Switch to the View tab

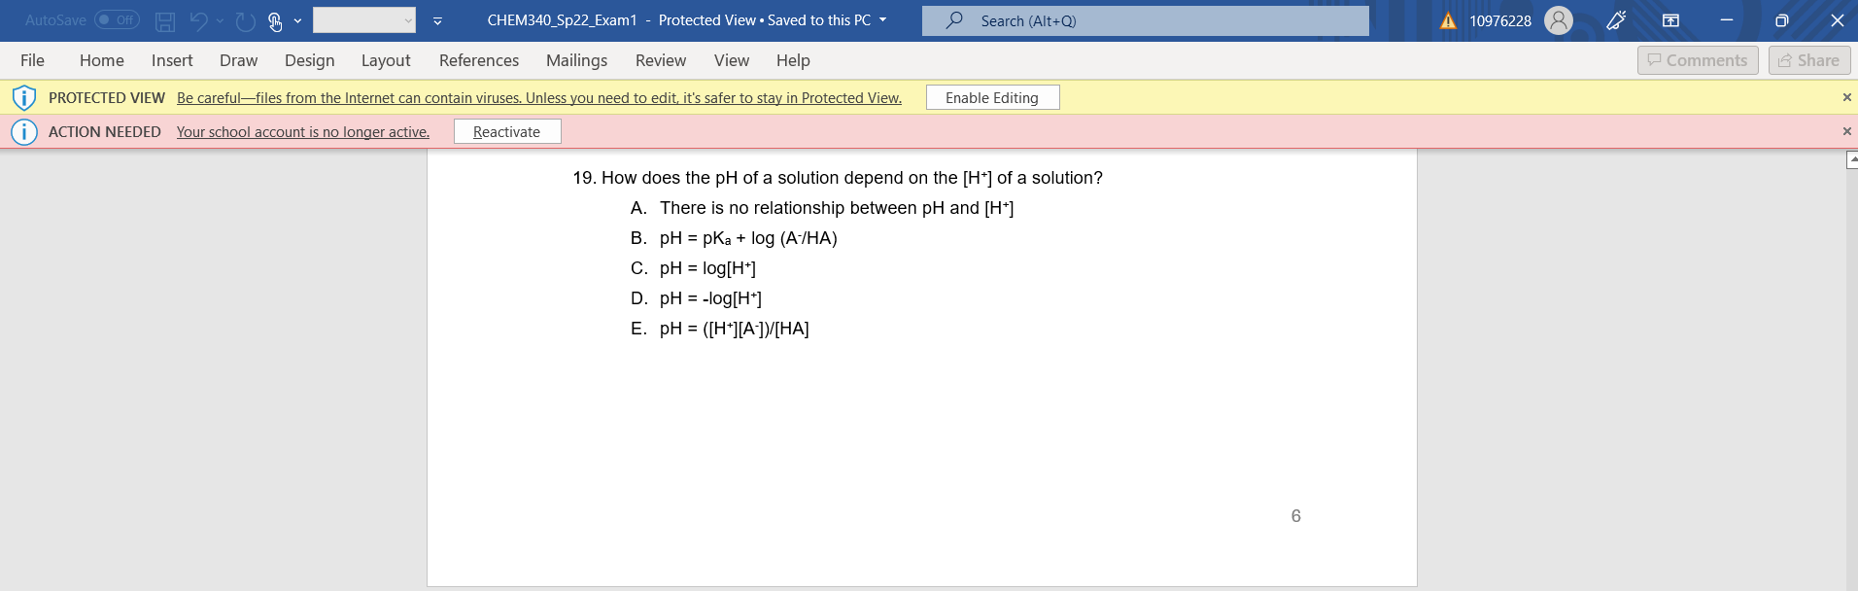732,60
